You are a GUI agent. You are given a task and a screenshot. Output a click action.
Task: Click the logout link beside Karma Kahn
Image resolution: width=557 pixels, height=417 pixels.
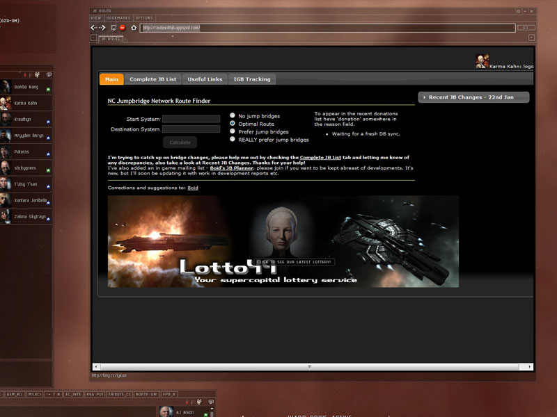tap(528, 66)
